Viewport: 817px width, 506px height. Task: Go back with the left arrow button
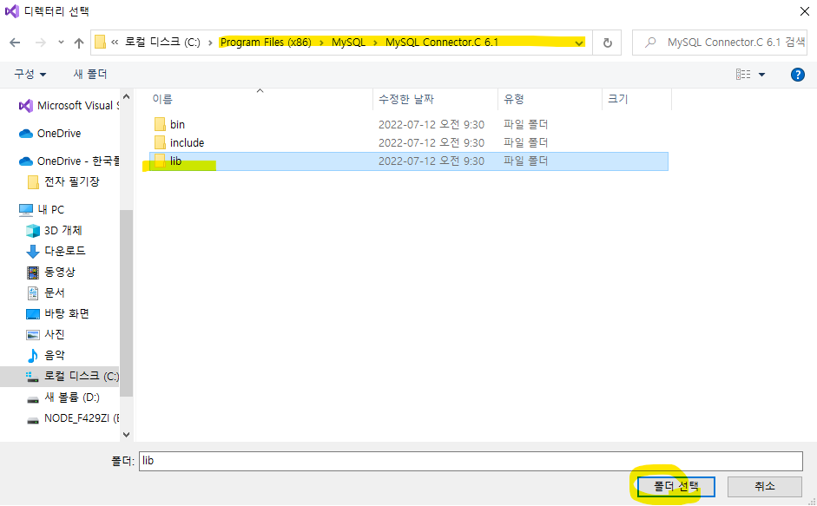point(15,43)
